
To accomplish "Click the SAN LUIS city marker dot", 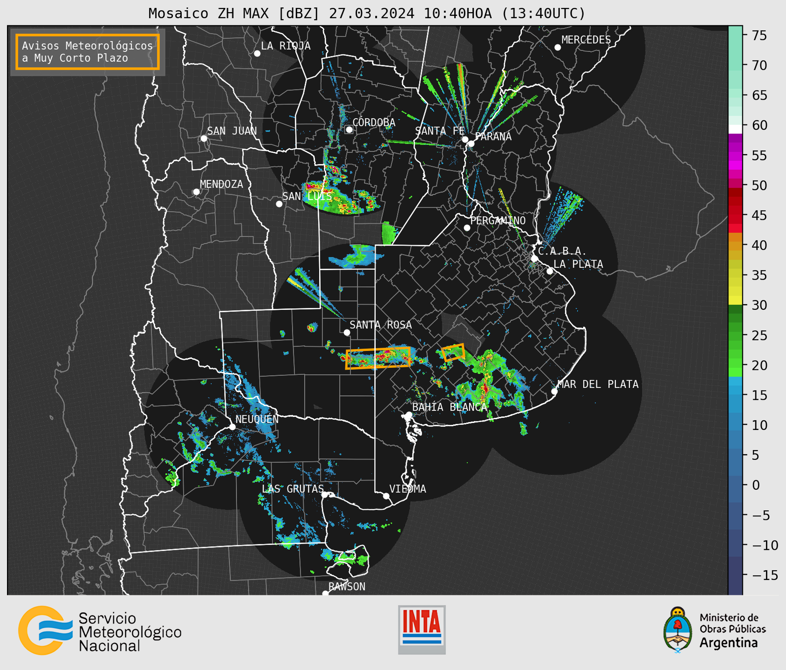I will 279,204.
